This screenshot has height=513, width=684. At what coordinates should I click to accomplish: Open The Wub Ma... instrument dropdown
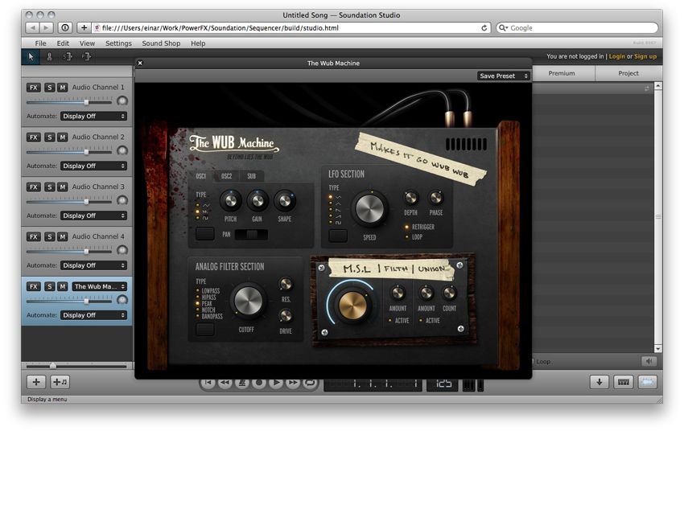pos(99,286)
